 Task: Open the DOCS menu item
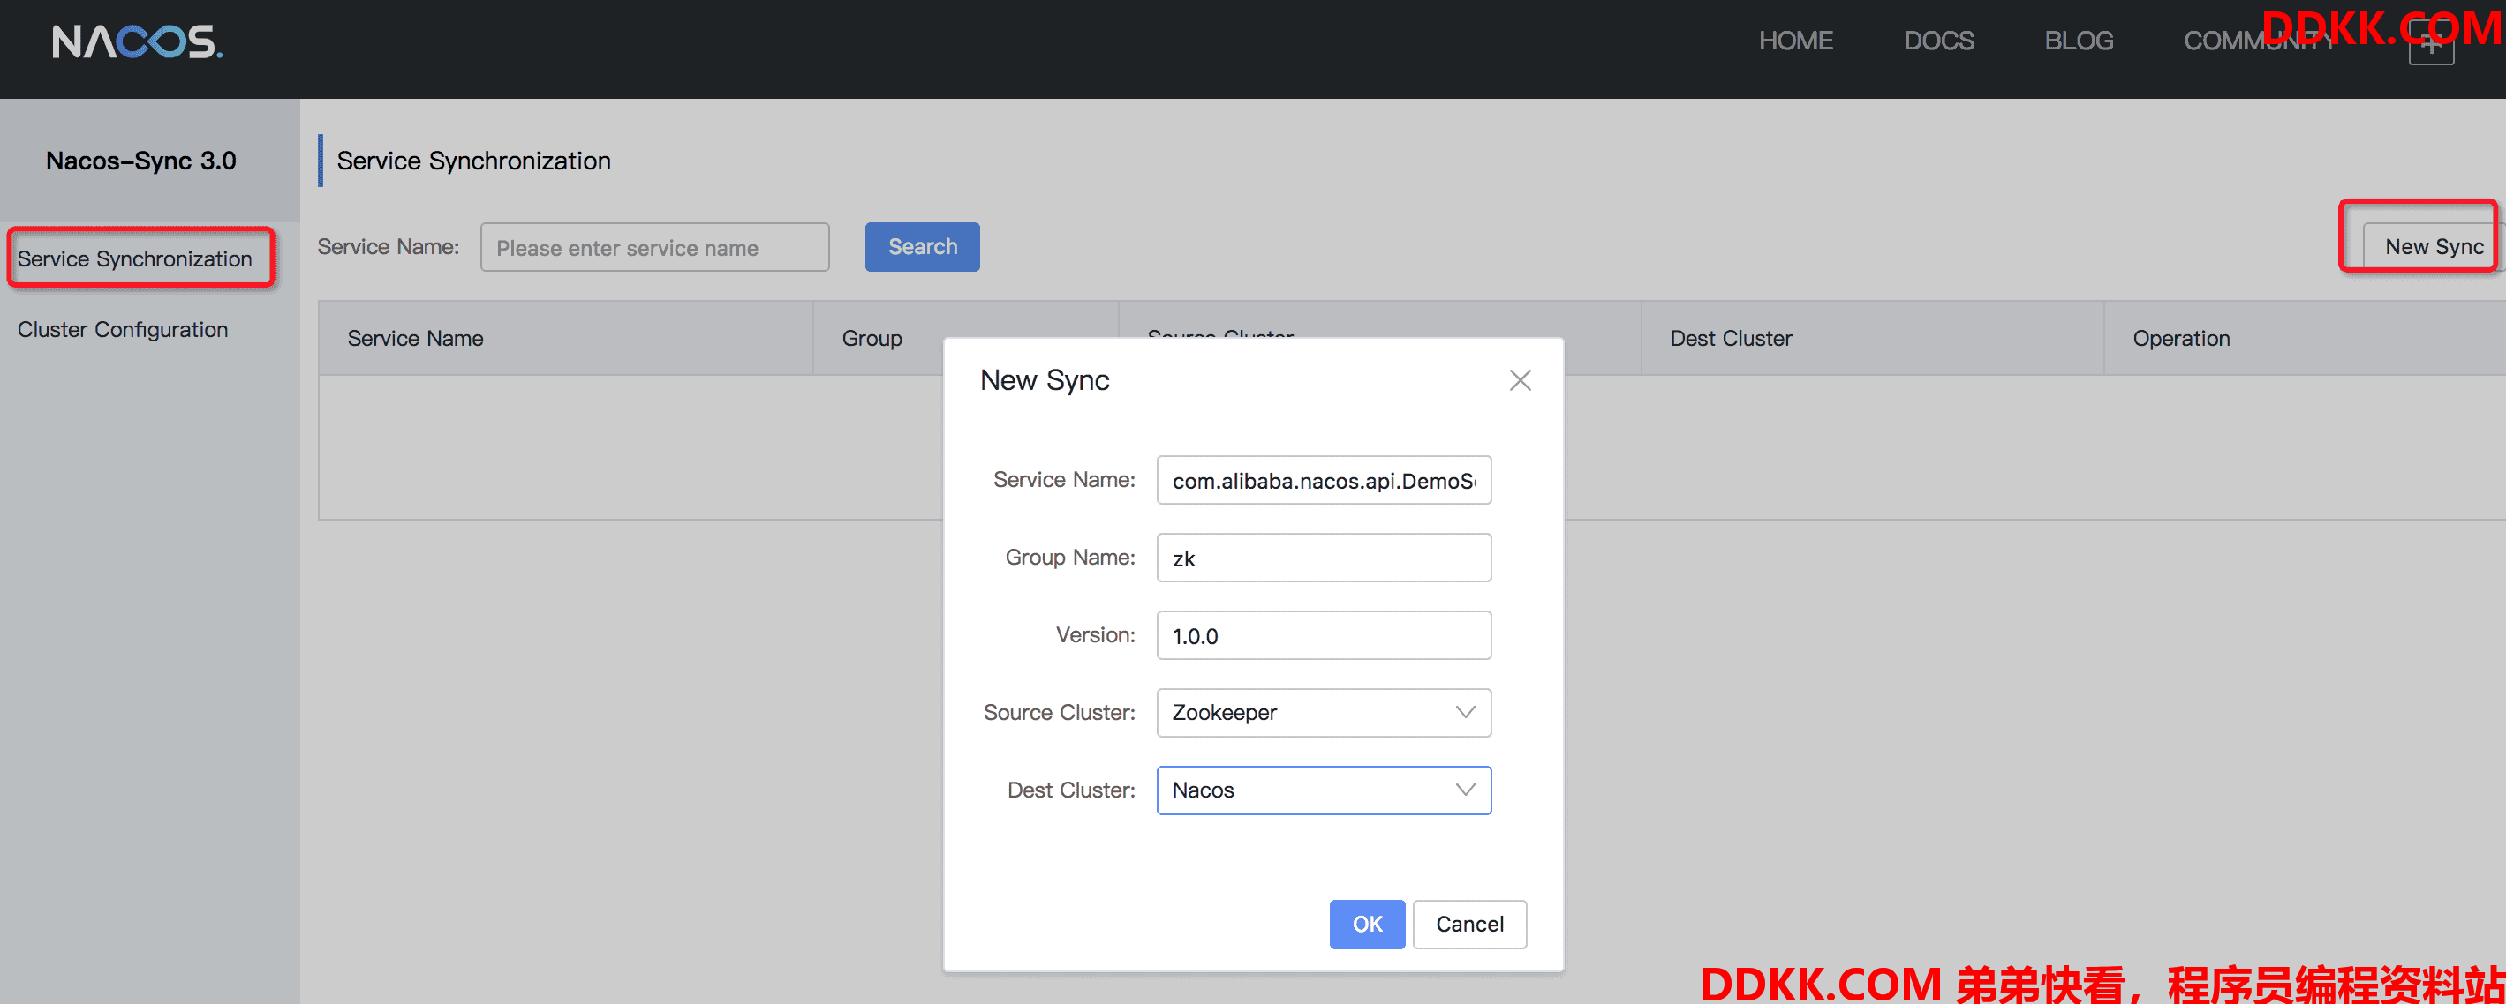[1938, 41]
